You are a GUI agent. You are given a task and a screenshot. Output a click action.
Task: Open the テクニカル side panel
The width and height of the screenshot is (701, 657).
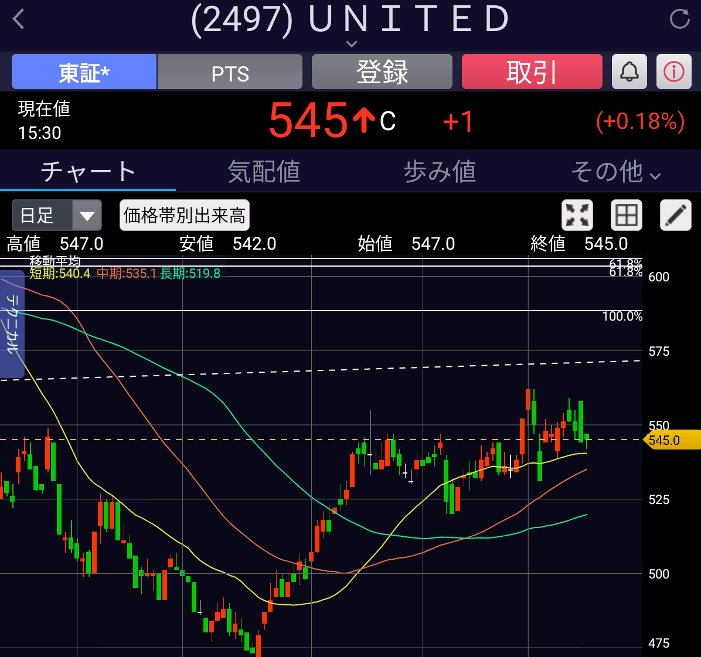12,324
